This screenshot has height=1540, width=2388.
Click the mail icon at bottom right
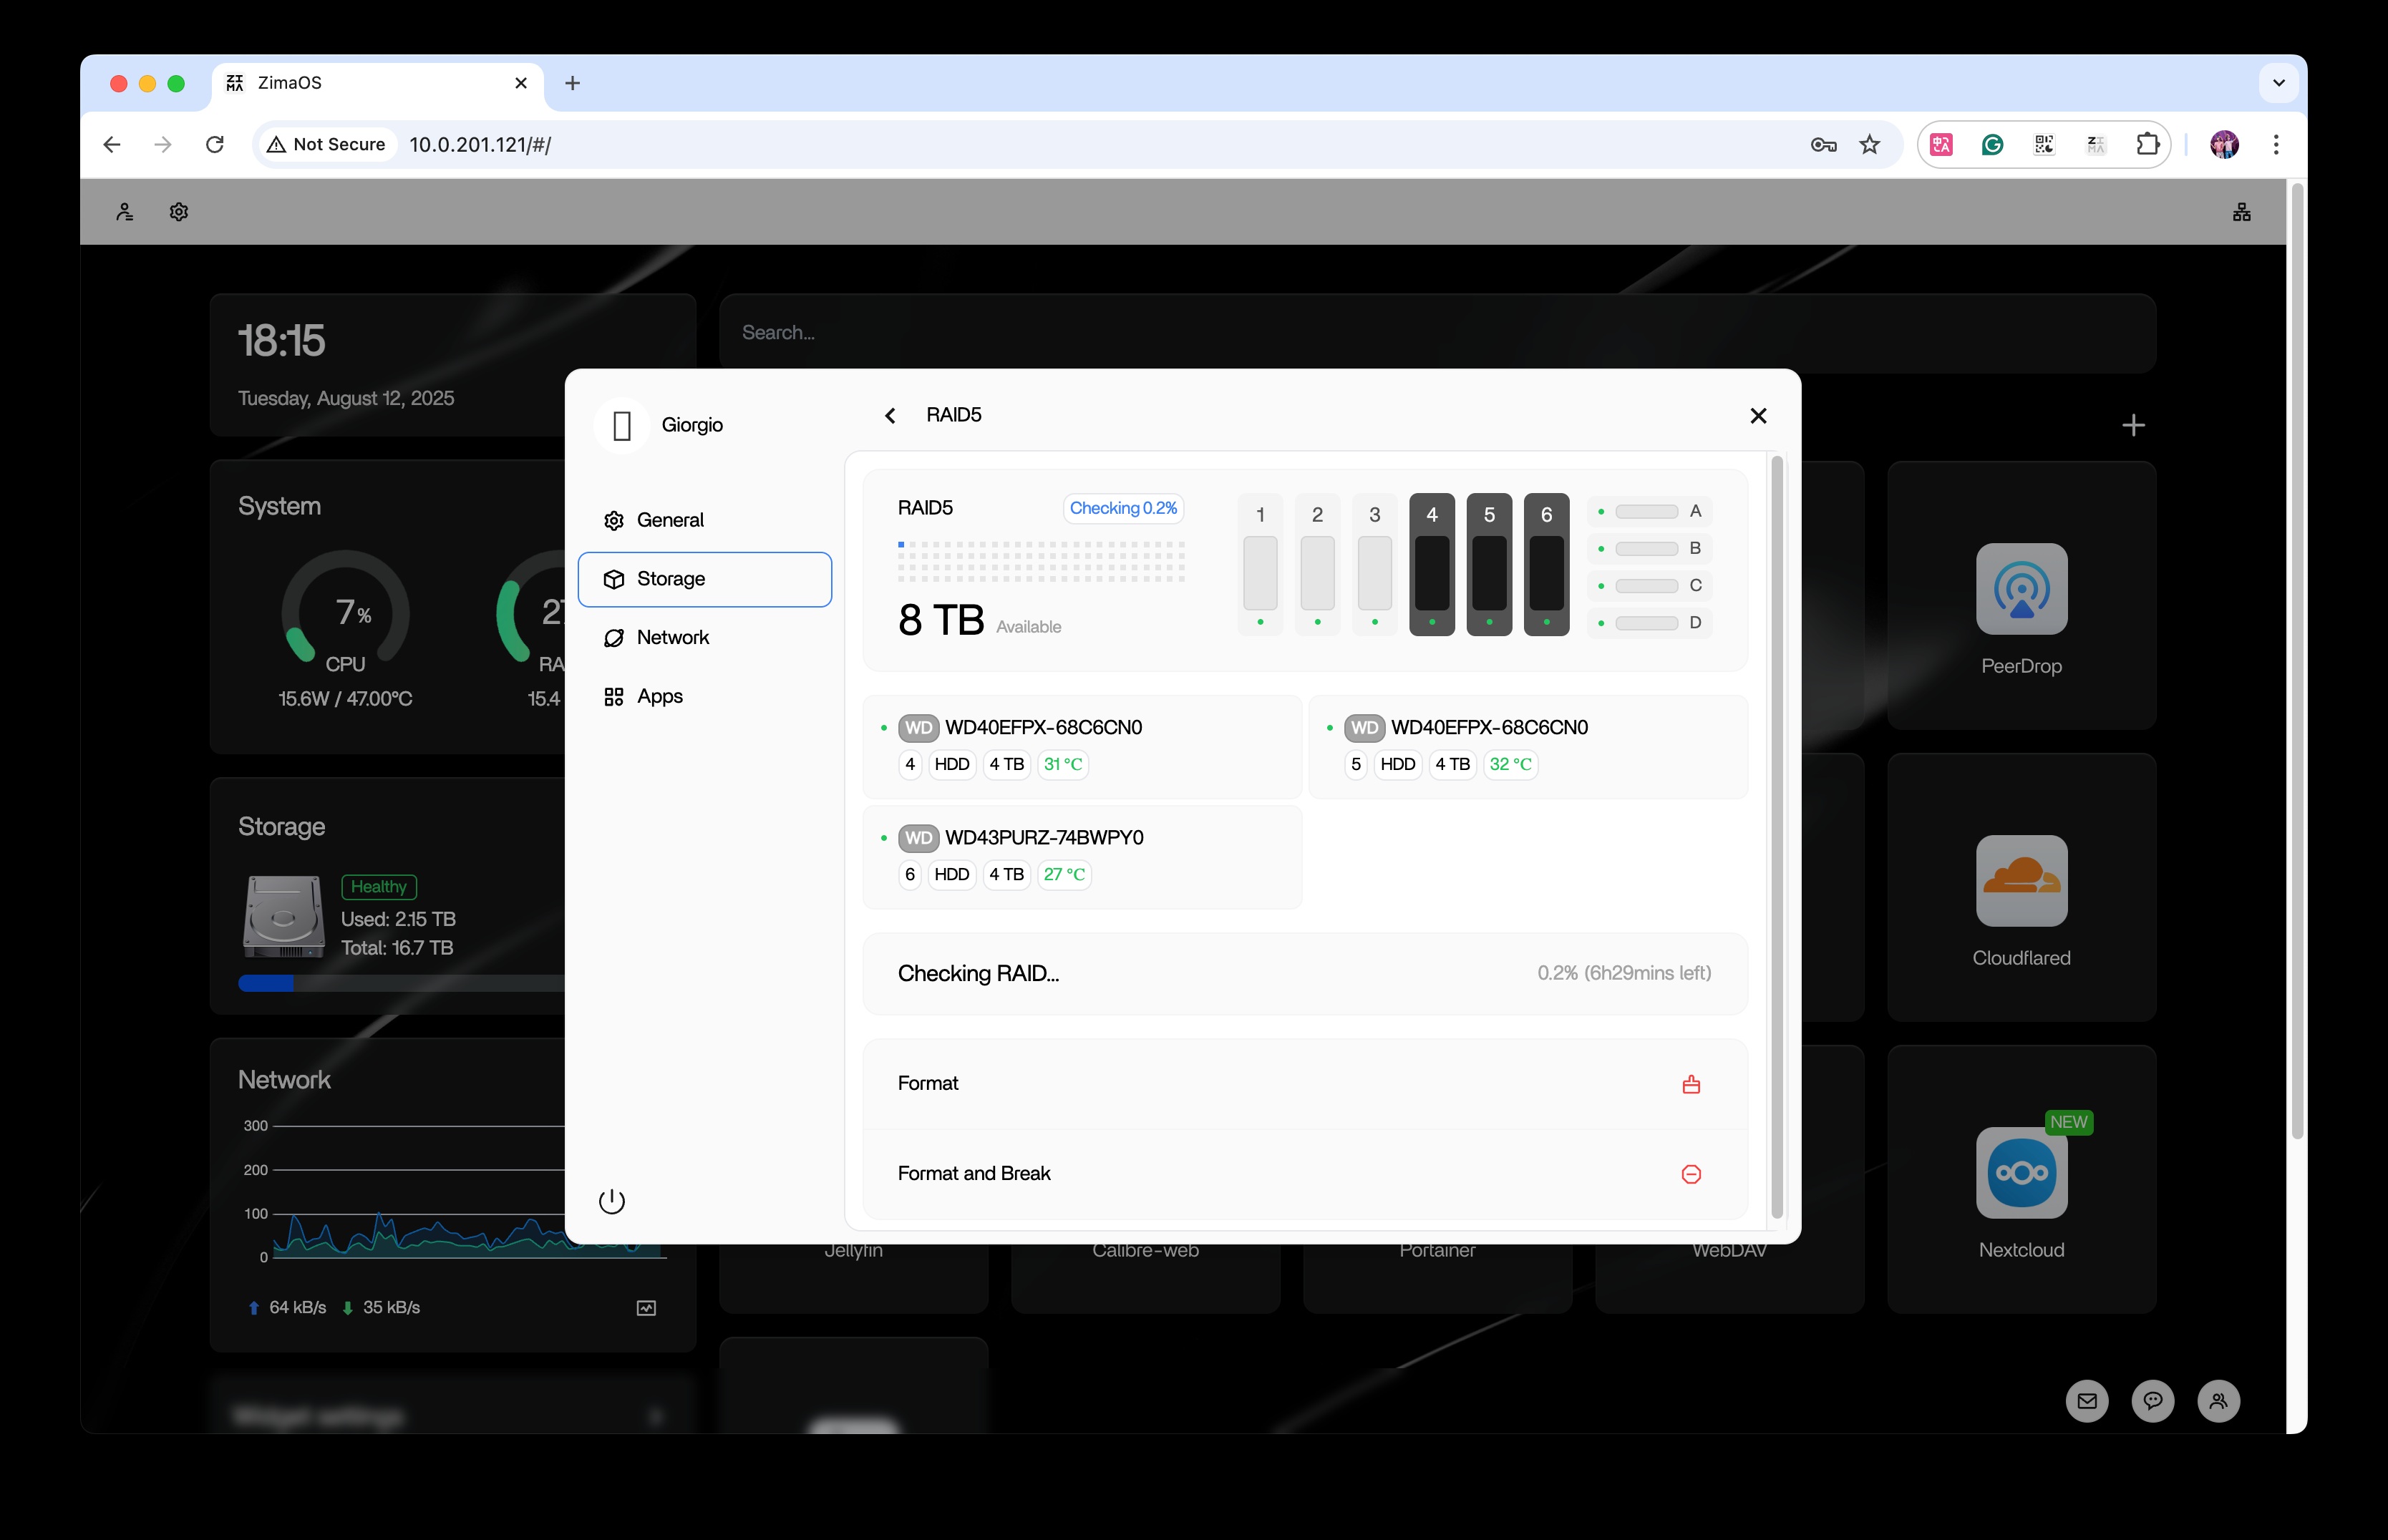click(2087, 1401)
